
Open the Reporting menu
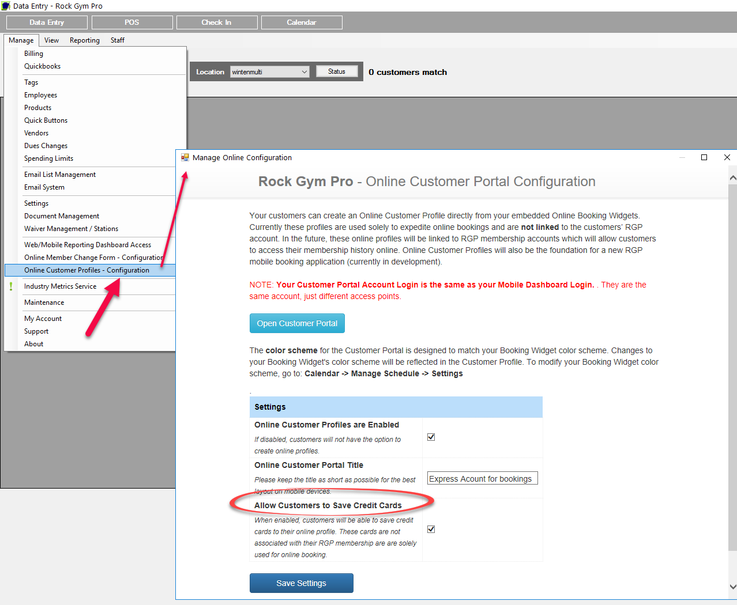(x=85, y=40)
